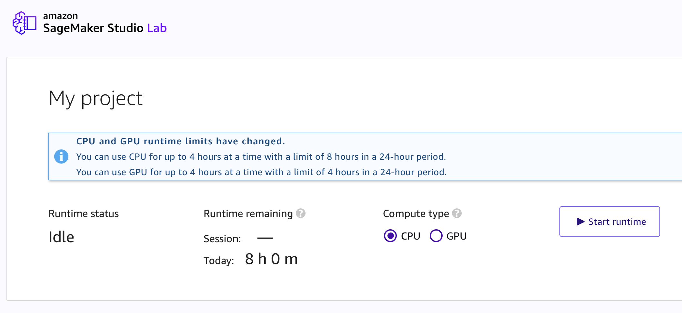The image size is (682, 313).
Task: Click the SageMaker Studio Lab logo icon
Action: point(25,23)
